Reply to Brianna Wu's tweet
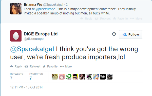Viewport: 152px width, 96px height. click(86, 18)
